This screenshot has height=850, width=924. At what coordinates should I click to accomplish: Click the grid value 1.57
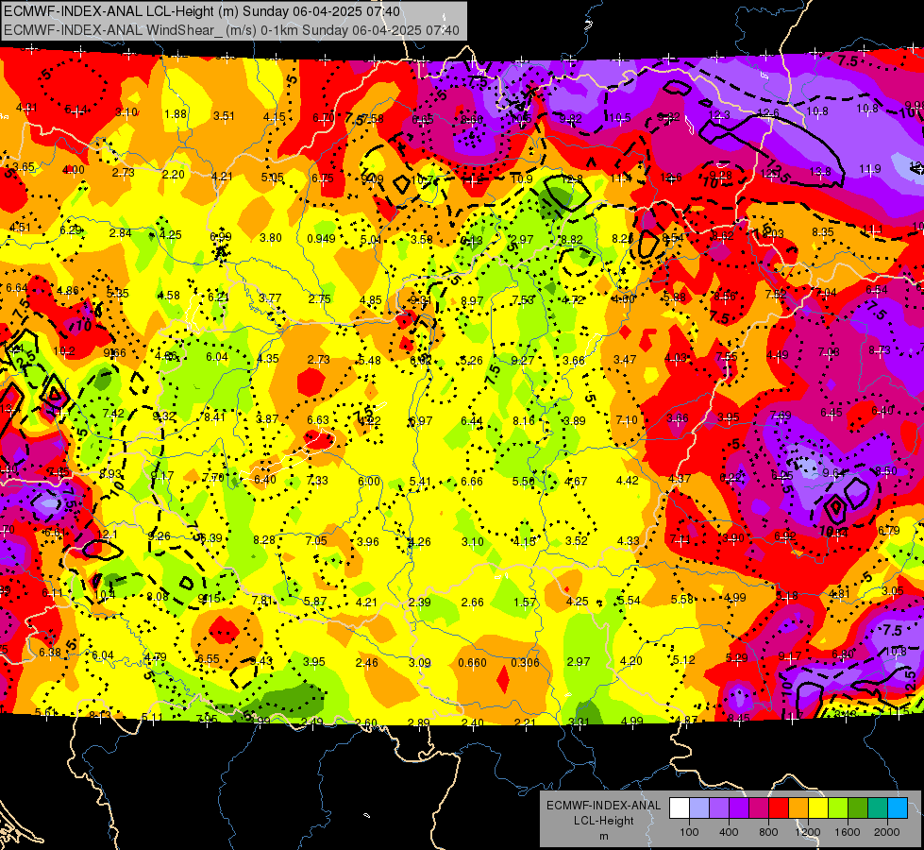525,602
